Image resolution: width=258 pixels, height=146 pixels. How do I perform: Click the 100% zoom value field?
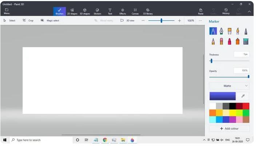pos(191,21)
